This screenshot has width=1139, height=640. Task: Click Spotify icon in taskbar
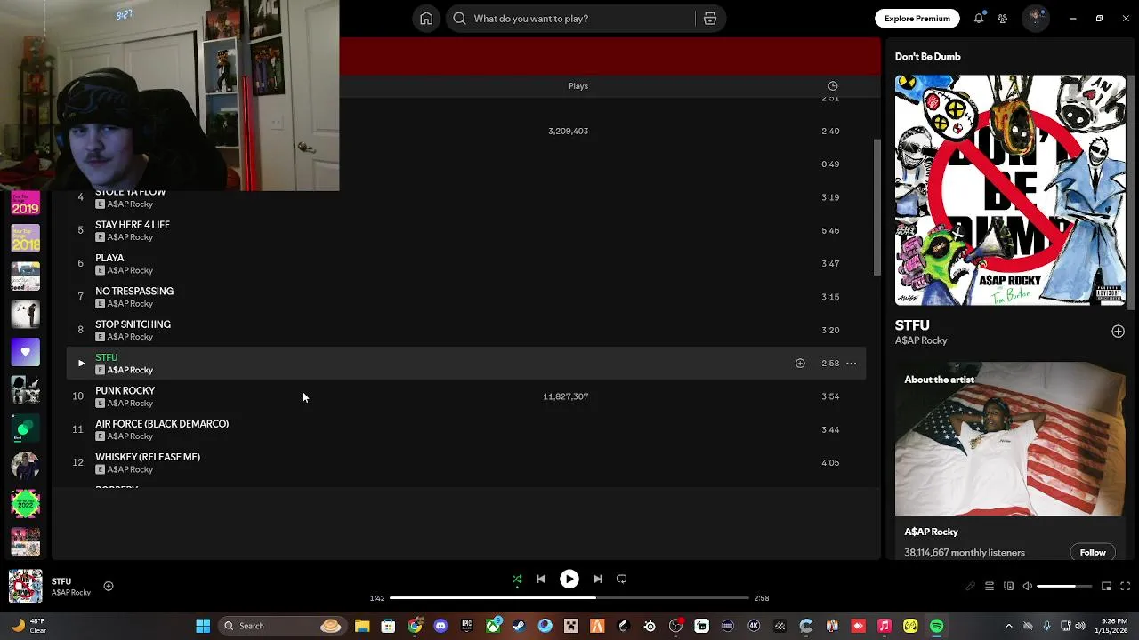(936, 626)
